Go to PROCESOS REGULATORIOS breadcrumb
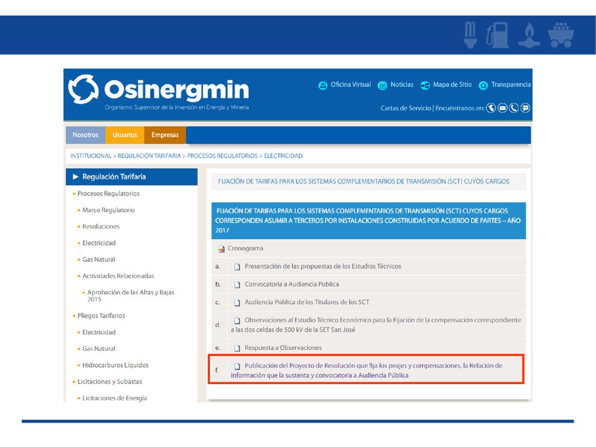The width and height of the screenshot is (596, 447). click(222, 156)
